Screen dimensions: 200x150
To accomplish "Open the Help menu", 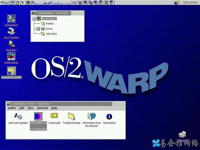I will [54, 108].
